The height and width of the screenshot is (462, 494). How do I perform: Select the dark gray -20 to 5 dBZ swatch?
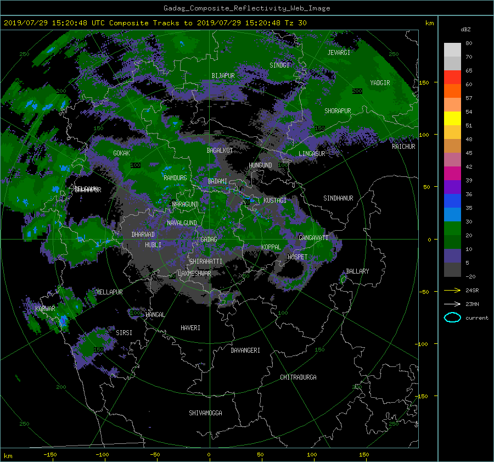452,270
